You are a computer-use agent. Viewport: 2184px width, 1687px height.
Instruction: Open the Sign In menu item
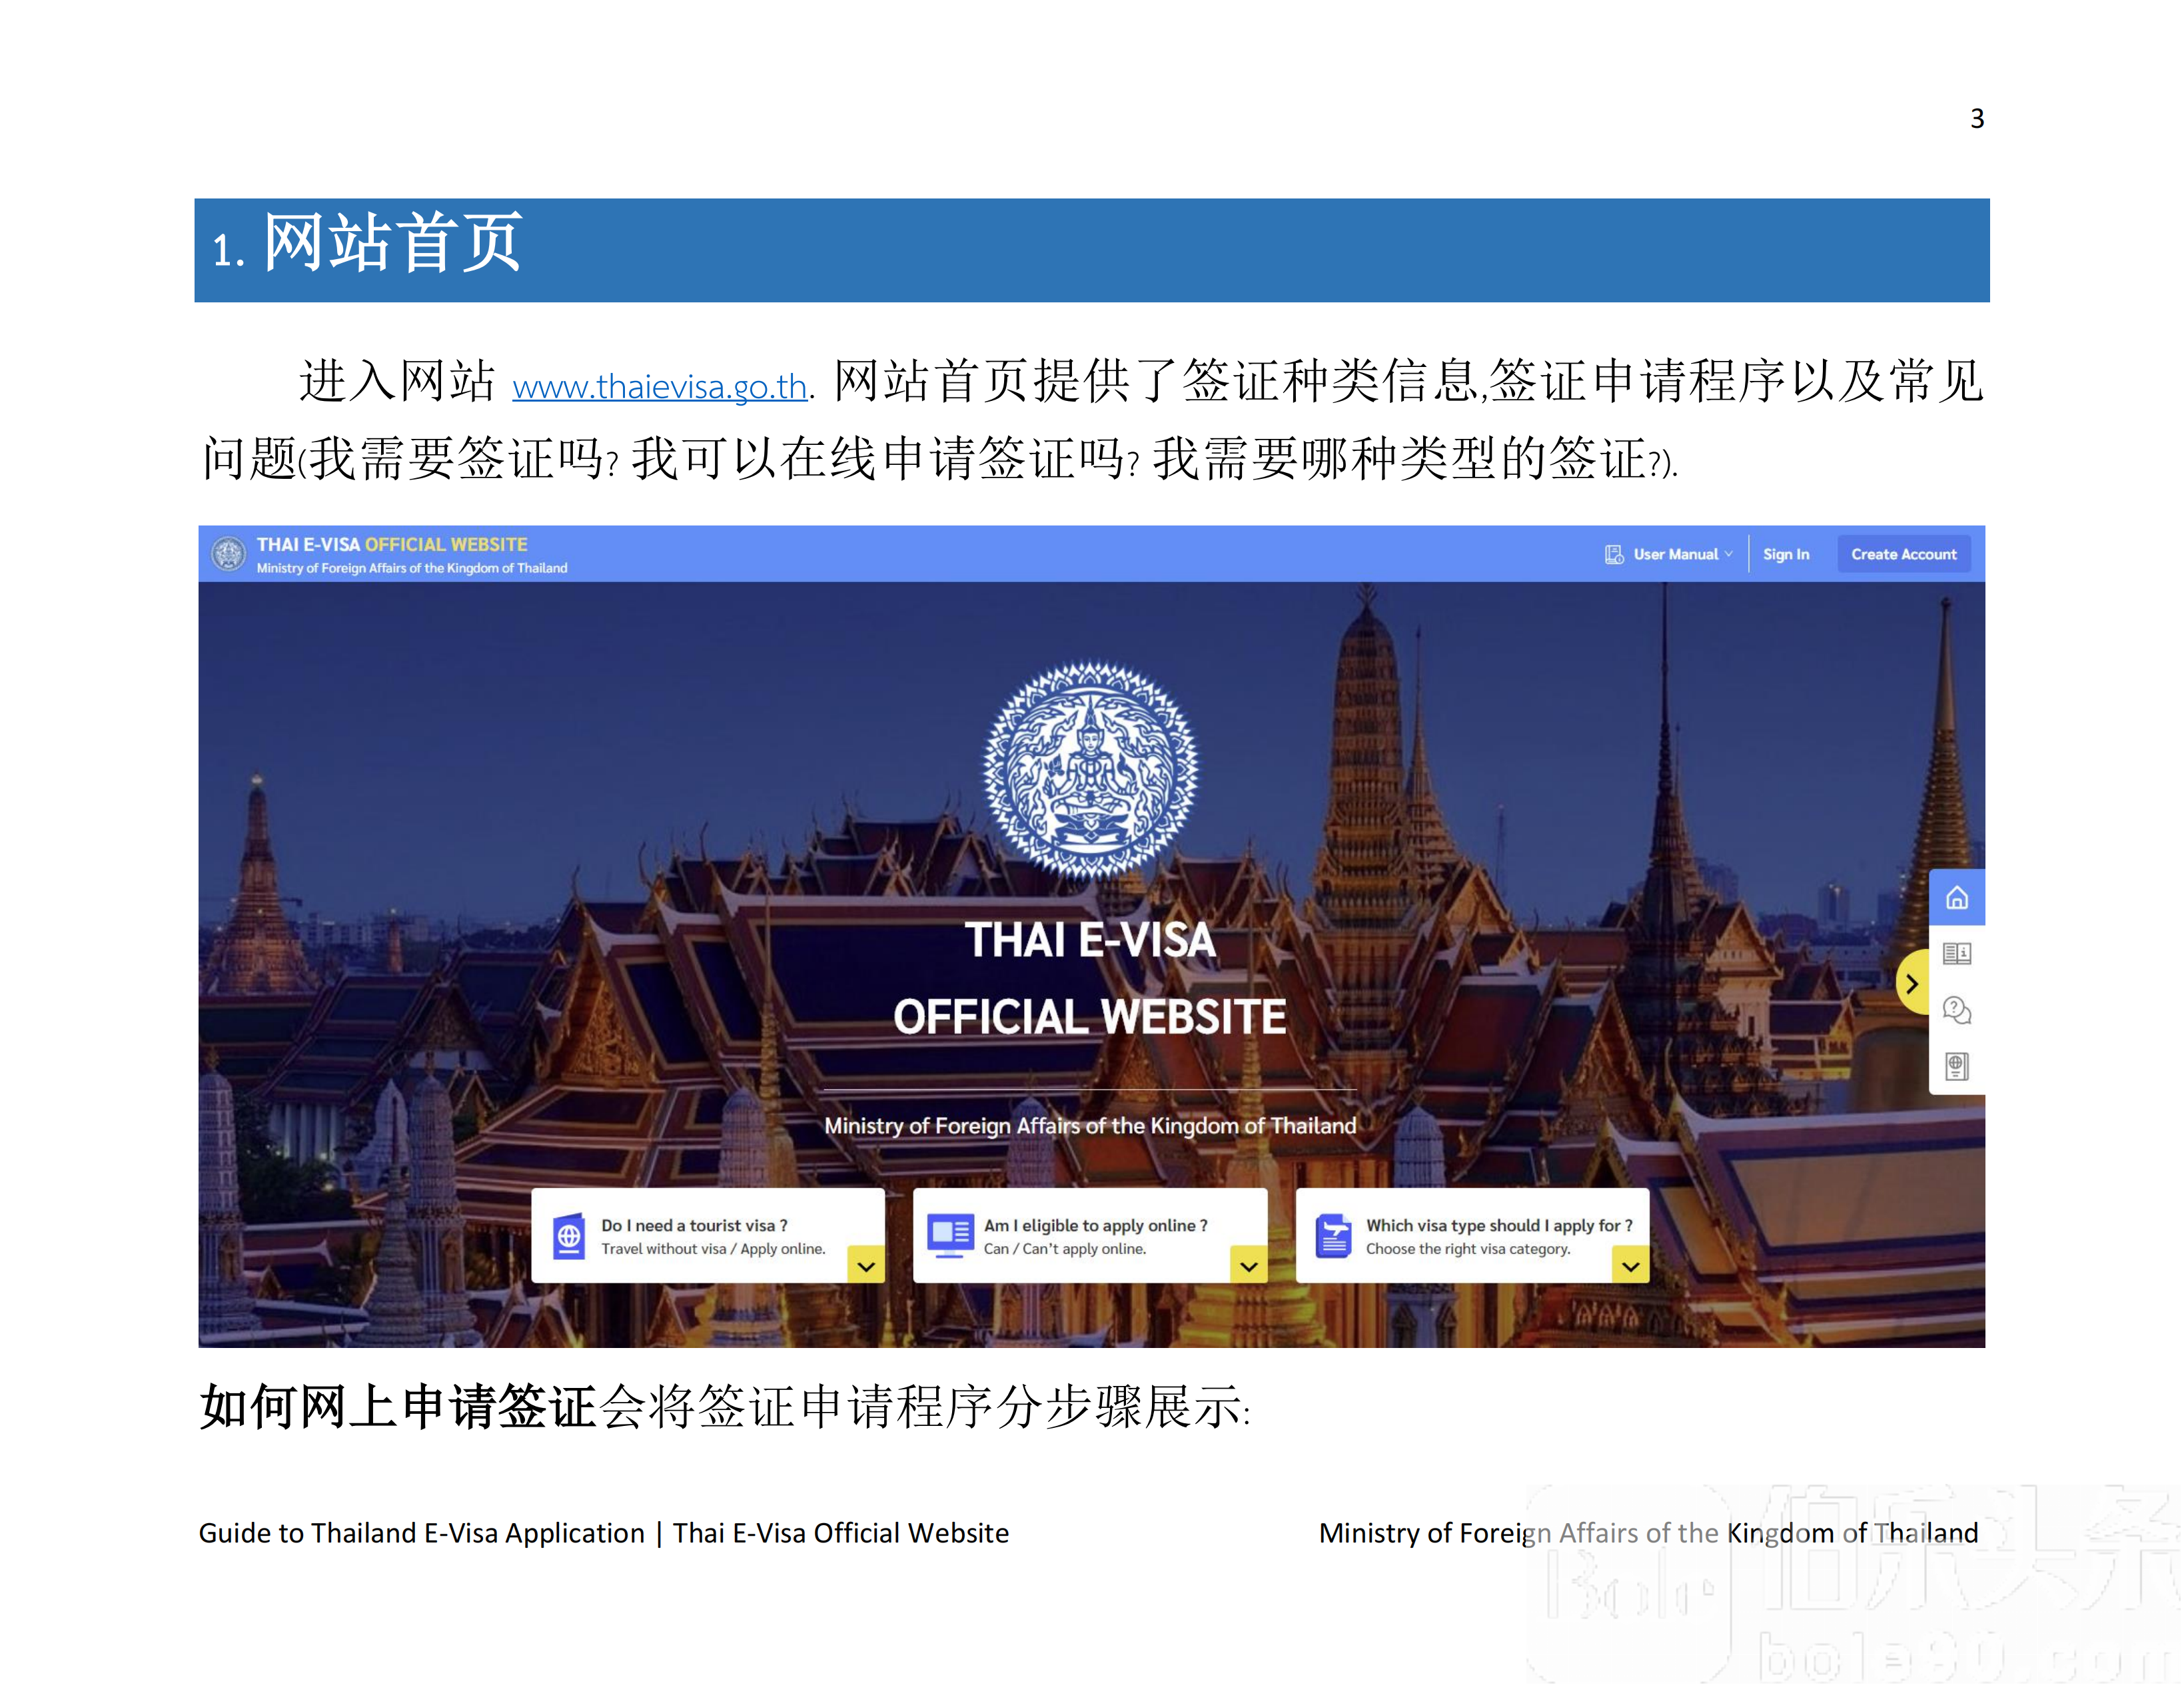(x=1787, y=553)
